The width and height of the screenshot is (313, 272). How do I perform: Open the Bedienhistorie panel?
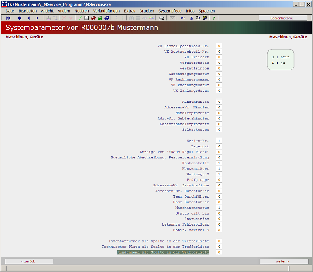coord(283,17)
